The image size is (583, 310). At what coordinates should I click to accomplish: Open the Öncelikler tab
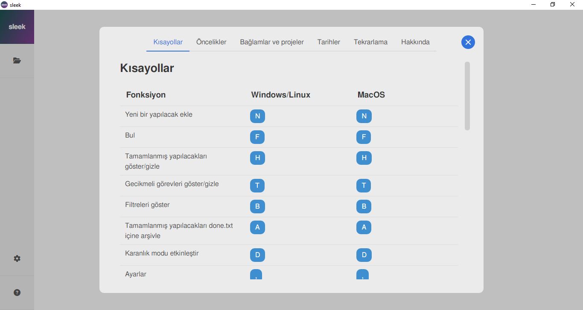tap(211, 42)
